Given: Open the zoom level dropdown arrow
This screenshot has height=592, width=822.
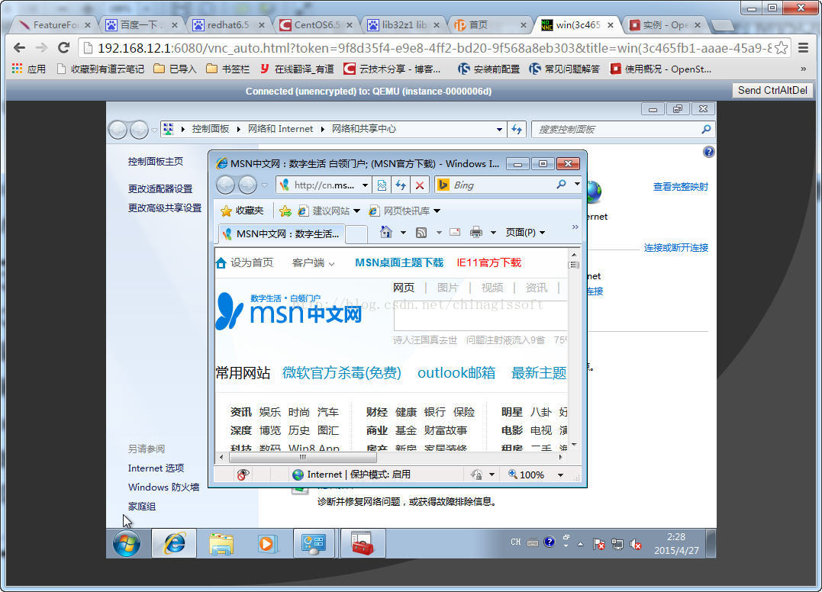Looking at the screenshot, I should pyautogui.click(x=560, y=475).
